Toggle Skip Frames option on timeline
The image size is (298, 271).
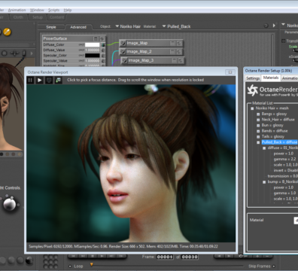[x=274, y=266]
